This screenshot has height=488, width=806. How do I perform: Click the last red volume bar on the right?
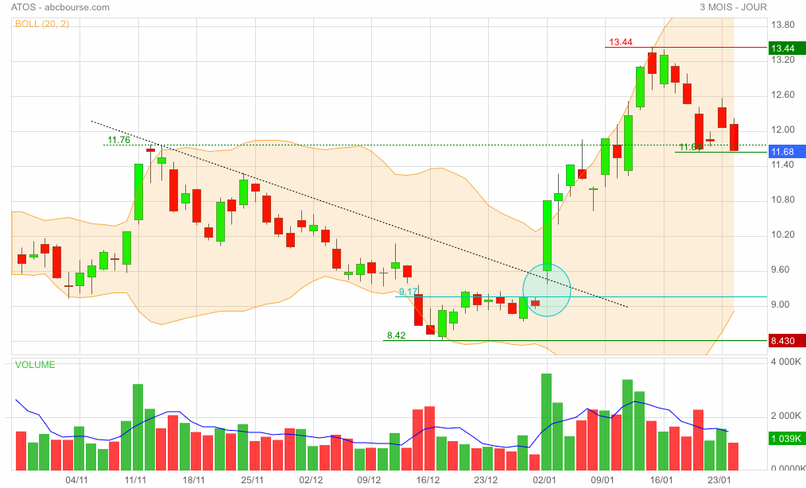pyautogui.click(x=733, y=457)
